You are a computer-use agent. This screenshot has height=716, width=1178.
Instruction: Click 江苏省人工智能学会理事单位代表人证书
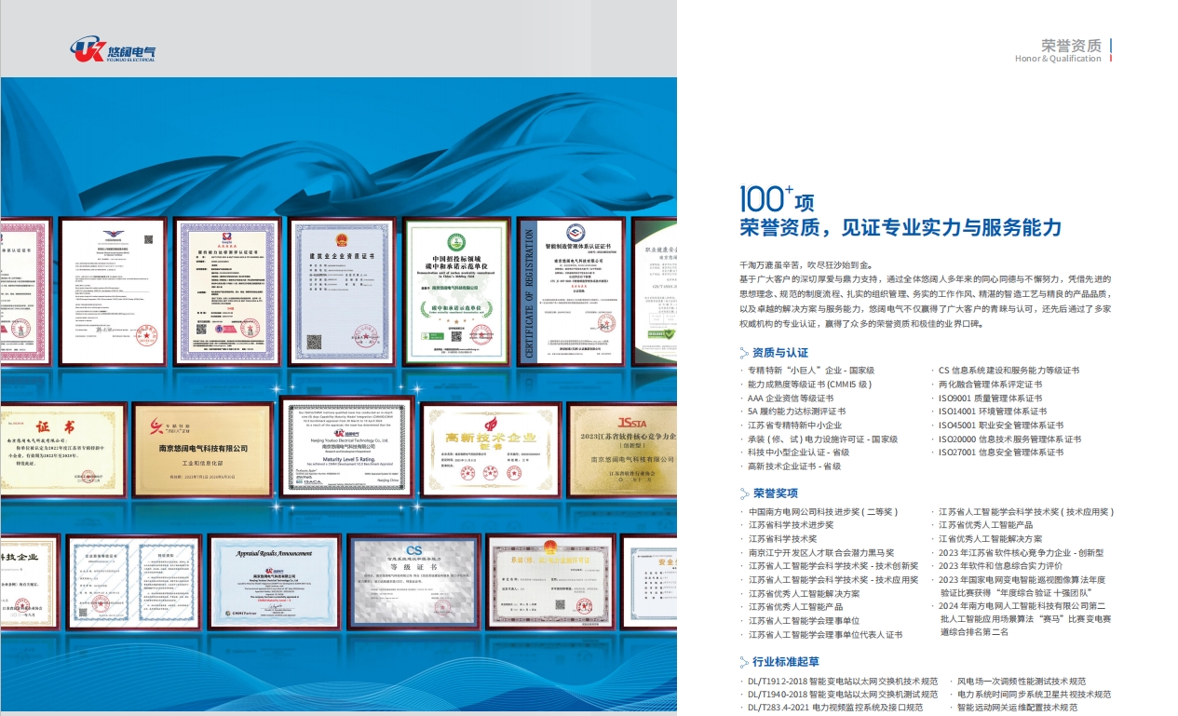point(825,634)
